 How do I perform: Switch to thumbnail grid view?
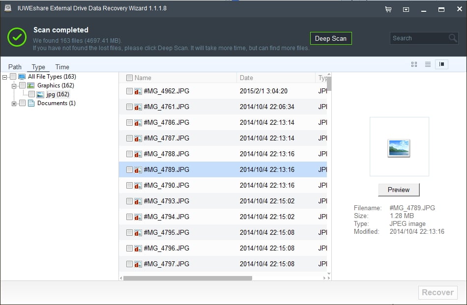pyautogui.click(x=414, y=64)
